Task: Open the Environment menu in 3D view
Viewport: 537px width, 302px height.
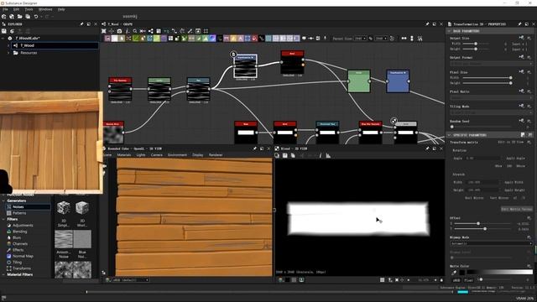Action: (x=177, y=154)
